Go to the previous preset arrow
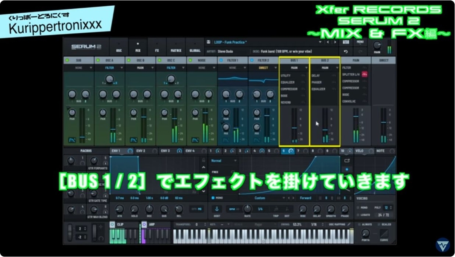455x257 pixels. point(328,43)
